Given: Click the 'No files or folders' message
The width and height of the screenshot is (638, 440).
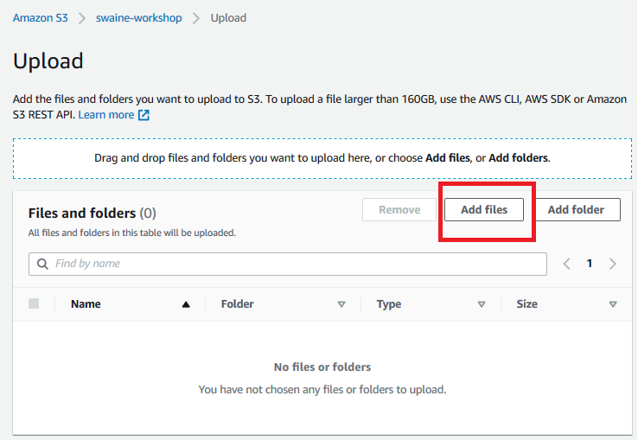Looking at the screenshot, I should click(322, 367).
